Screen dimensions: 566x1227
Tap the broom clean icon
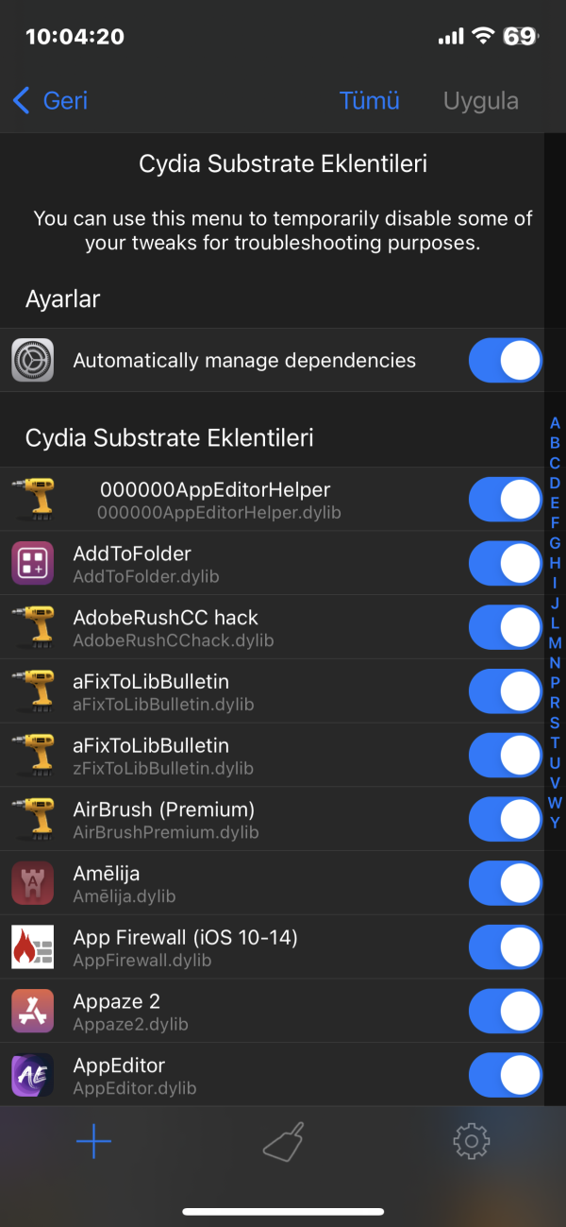(283, 1143)
